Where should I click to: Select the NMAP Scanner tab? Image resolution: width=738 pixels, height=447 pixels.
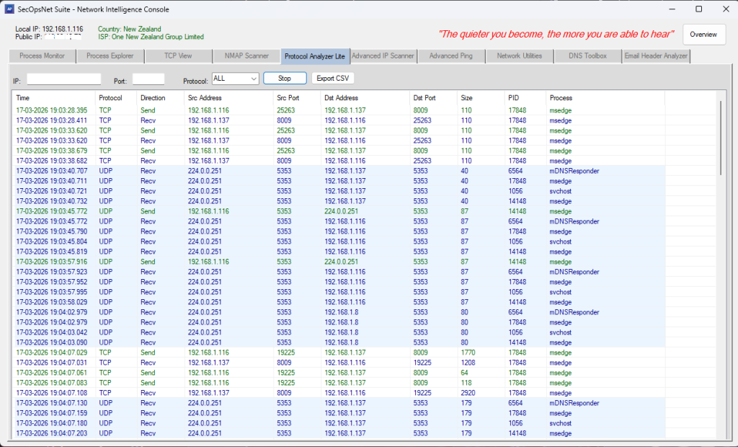click(246, 56)
